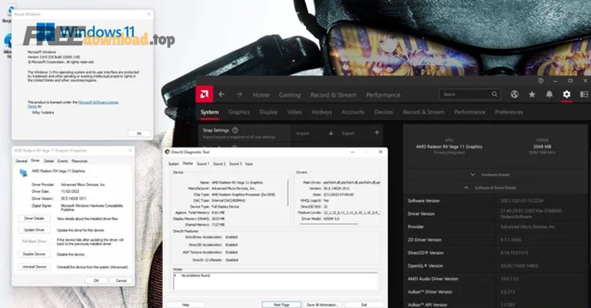Open Driver tab in Vega 11 Properties
This screenshot has width=591, height=308.
point(35,161)
